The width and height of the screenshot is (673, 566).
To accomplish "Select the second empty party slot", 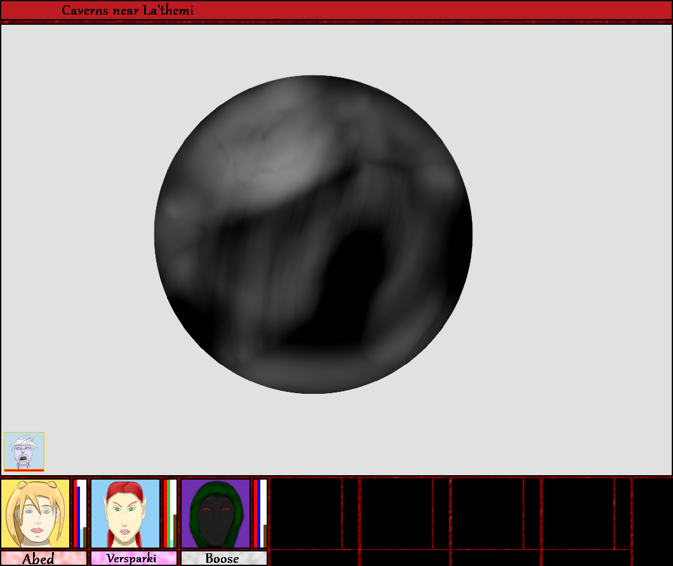I will 397,513.
